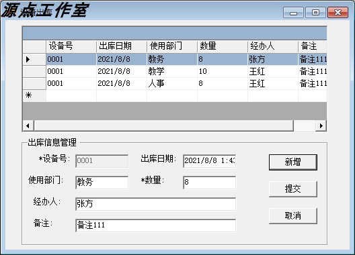Select date cell in 教务 row
Viewport: 355px width, 255px height.
(x=122, y=60)
